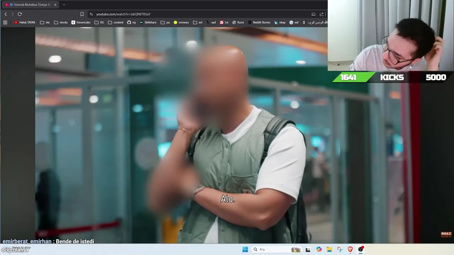Click the share icon in address bar
The width and height of the screenshot is (454, 255).
point(322,14)
